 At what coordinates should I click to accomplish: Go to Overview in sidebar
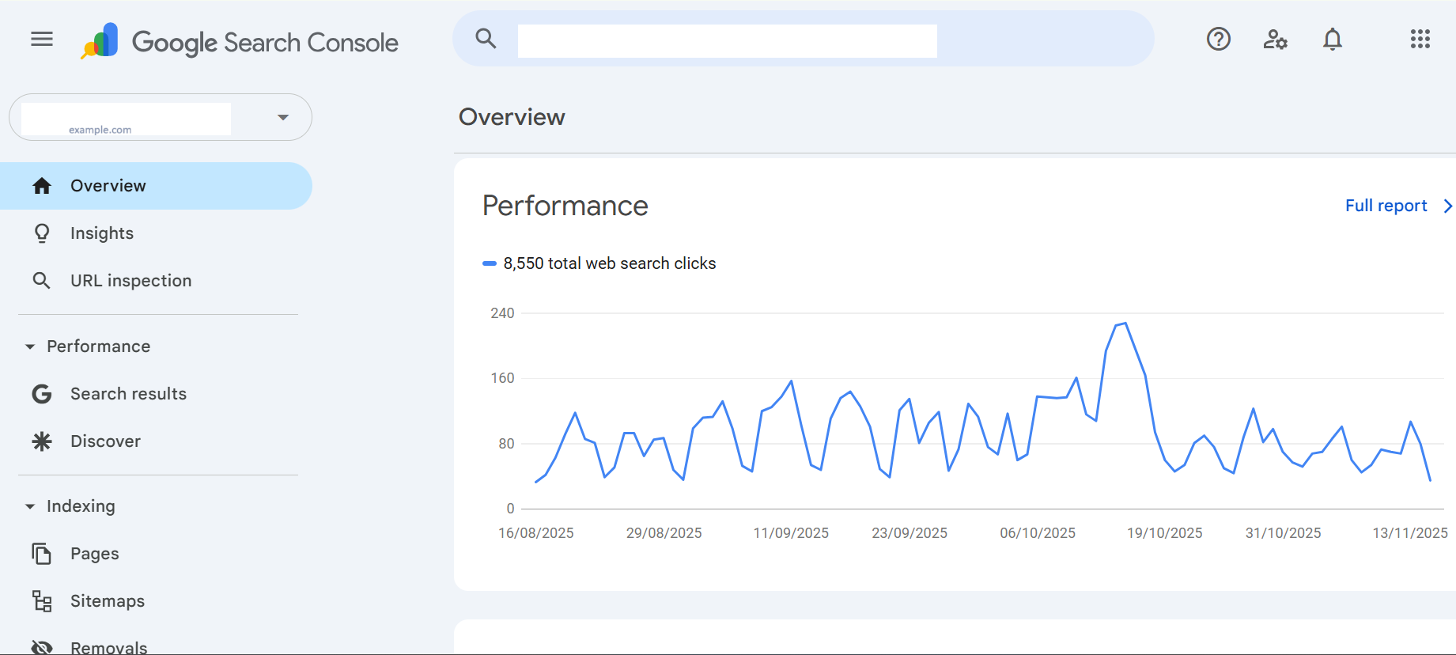click(x=156, y=186)
